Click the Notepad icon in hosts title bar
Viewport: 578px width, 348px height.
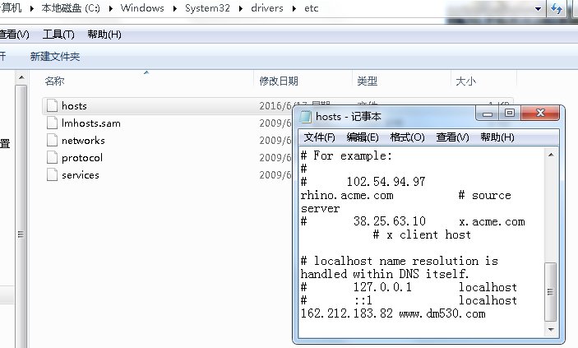point(306,117)
